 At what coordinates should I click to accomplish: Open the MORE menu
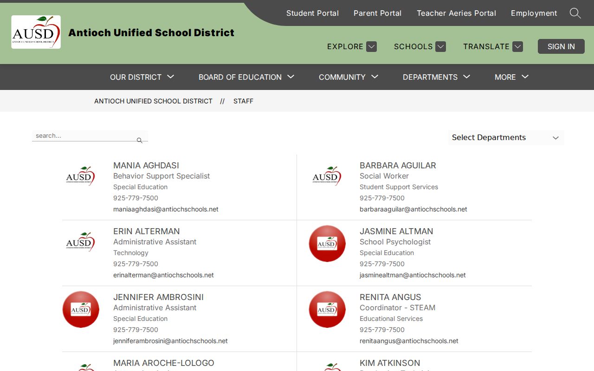[x=505, y=77]
